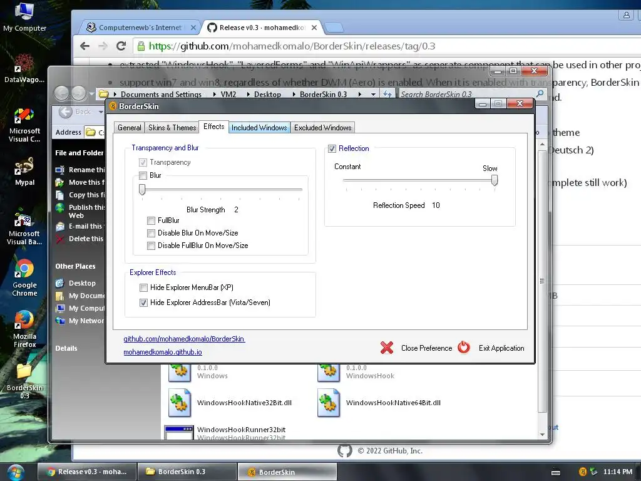
Task: Open the address bar history dropdown in Explorer
Action: 373,95
